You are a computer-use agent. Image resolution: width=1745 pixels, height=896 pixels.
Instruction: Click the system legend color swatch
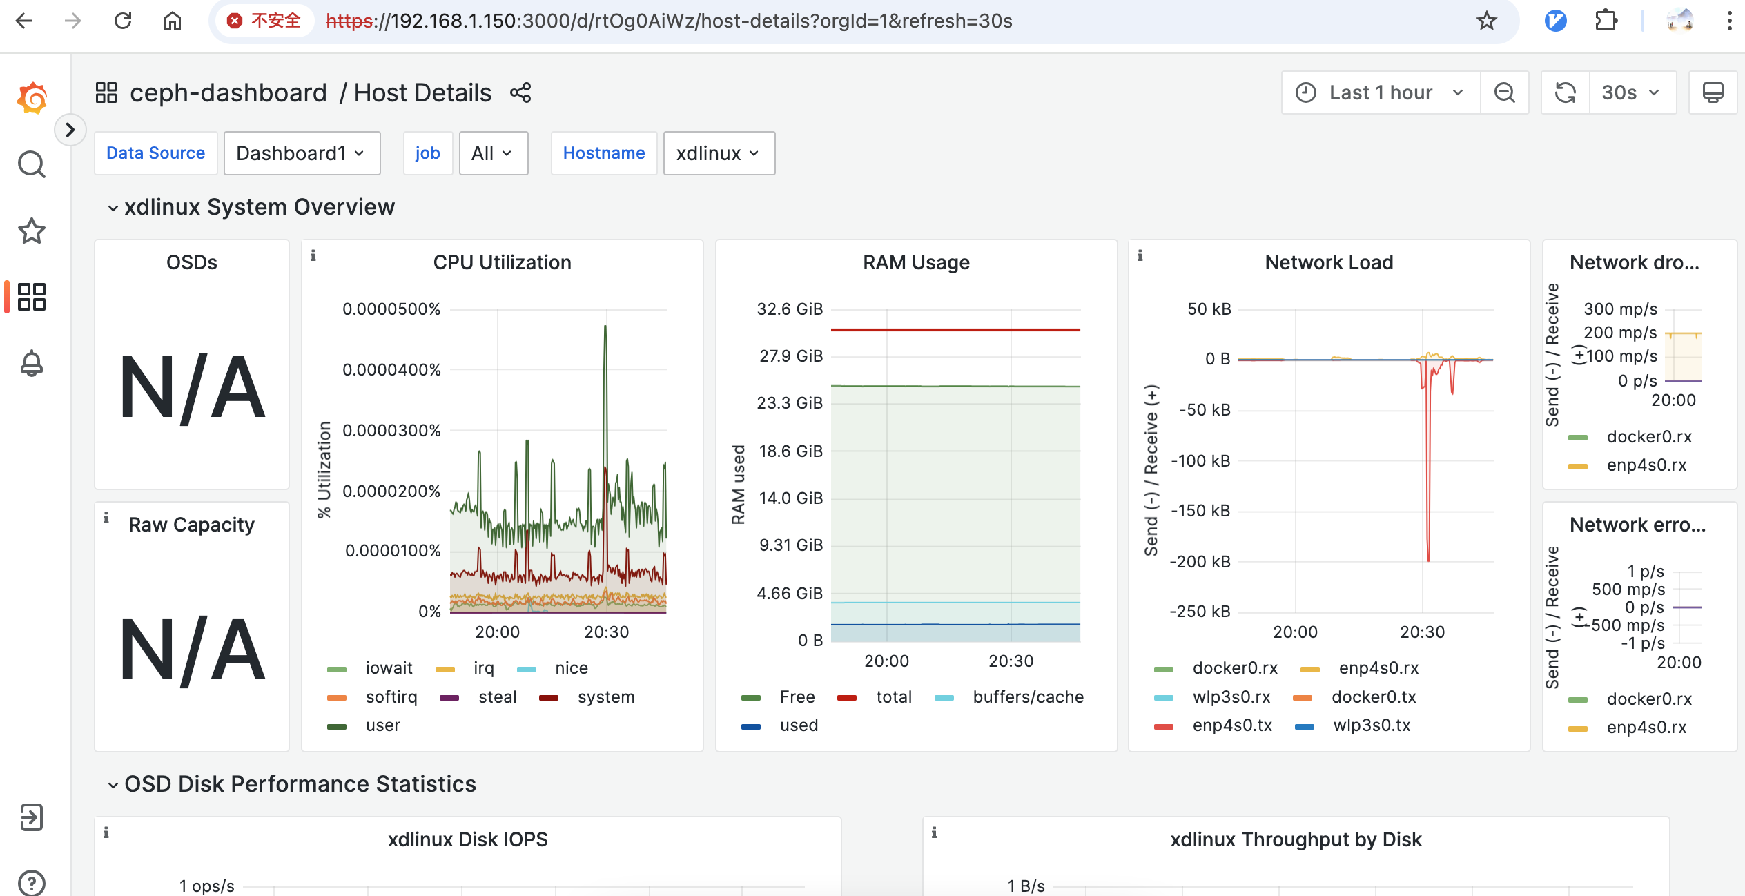coord(549,698)
